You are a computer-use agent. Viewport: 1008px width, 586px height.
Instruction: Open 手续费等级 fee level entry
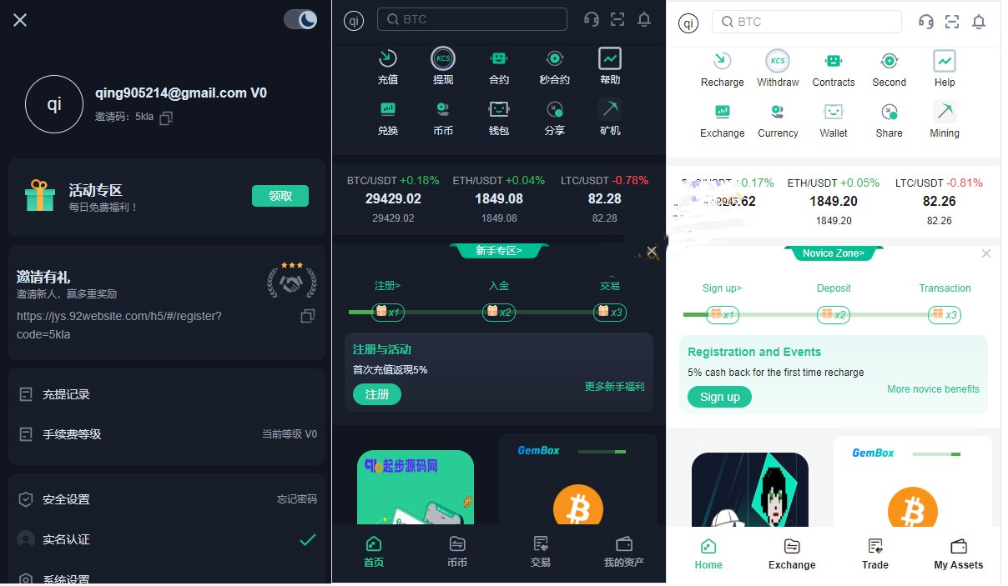[x=167, y=434]
